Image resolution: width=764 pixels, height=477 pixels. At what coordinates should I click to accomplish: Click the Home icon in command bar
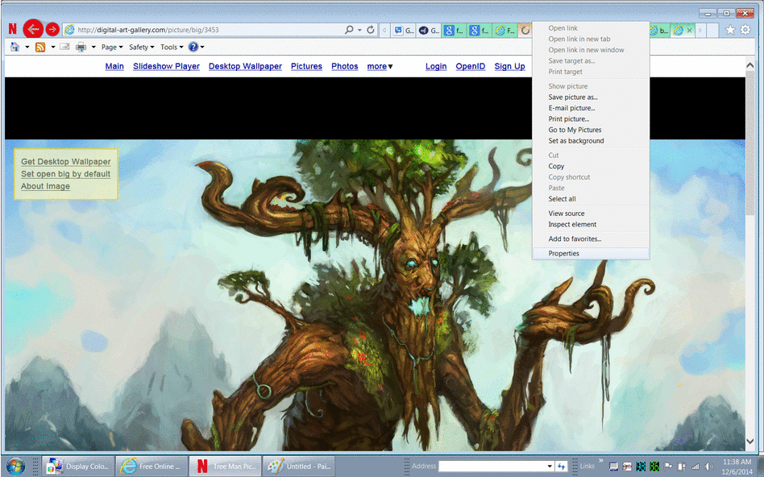15,48
